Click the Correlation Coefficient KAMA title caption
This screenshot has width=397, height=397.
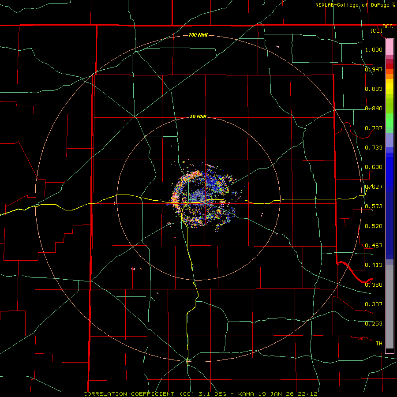click(201, 394)
